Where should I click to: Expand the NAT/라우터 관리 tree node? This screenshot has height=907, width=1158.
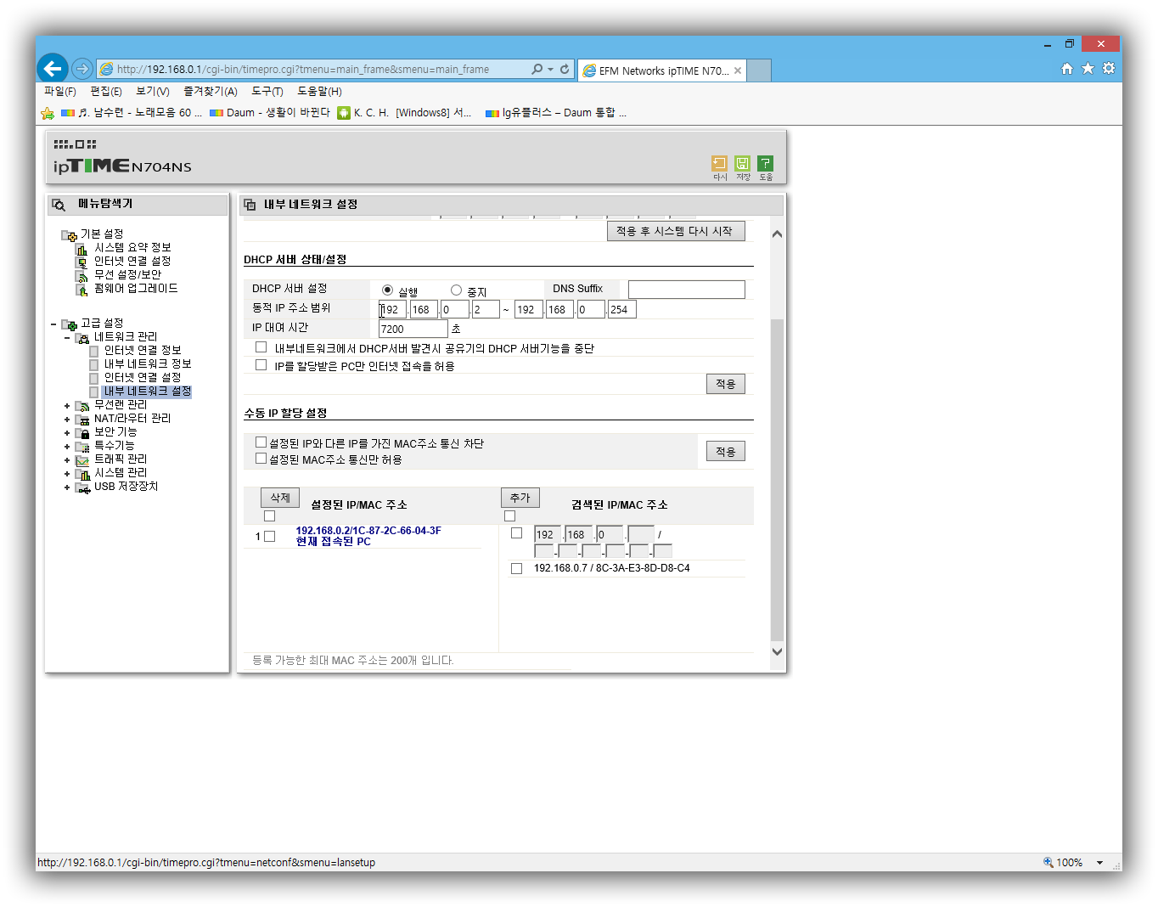point(67,420)
